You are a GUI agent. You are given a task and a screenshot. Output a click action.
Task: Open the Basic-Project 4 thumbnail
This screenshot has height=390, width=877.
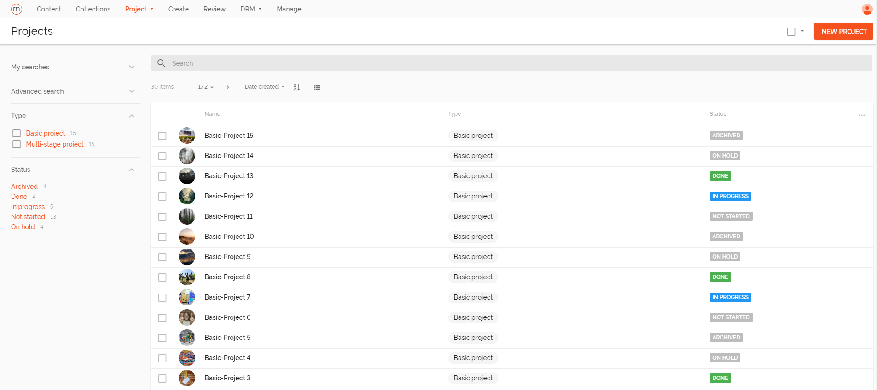187,358
